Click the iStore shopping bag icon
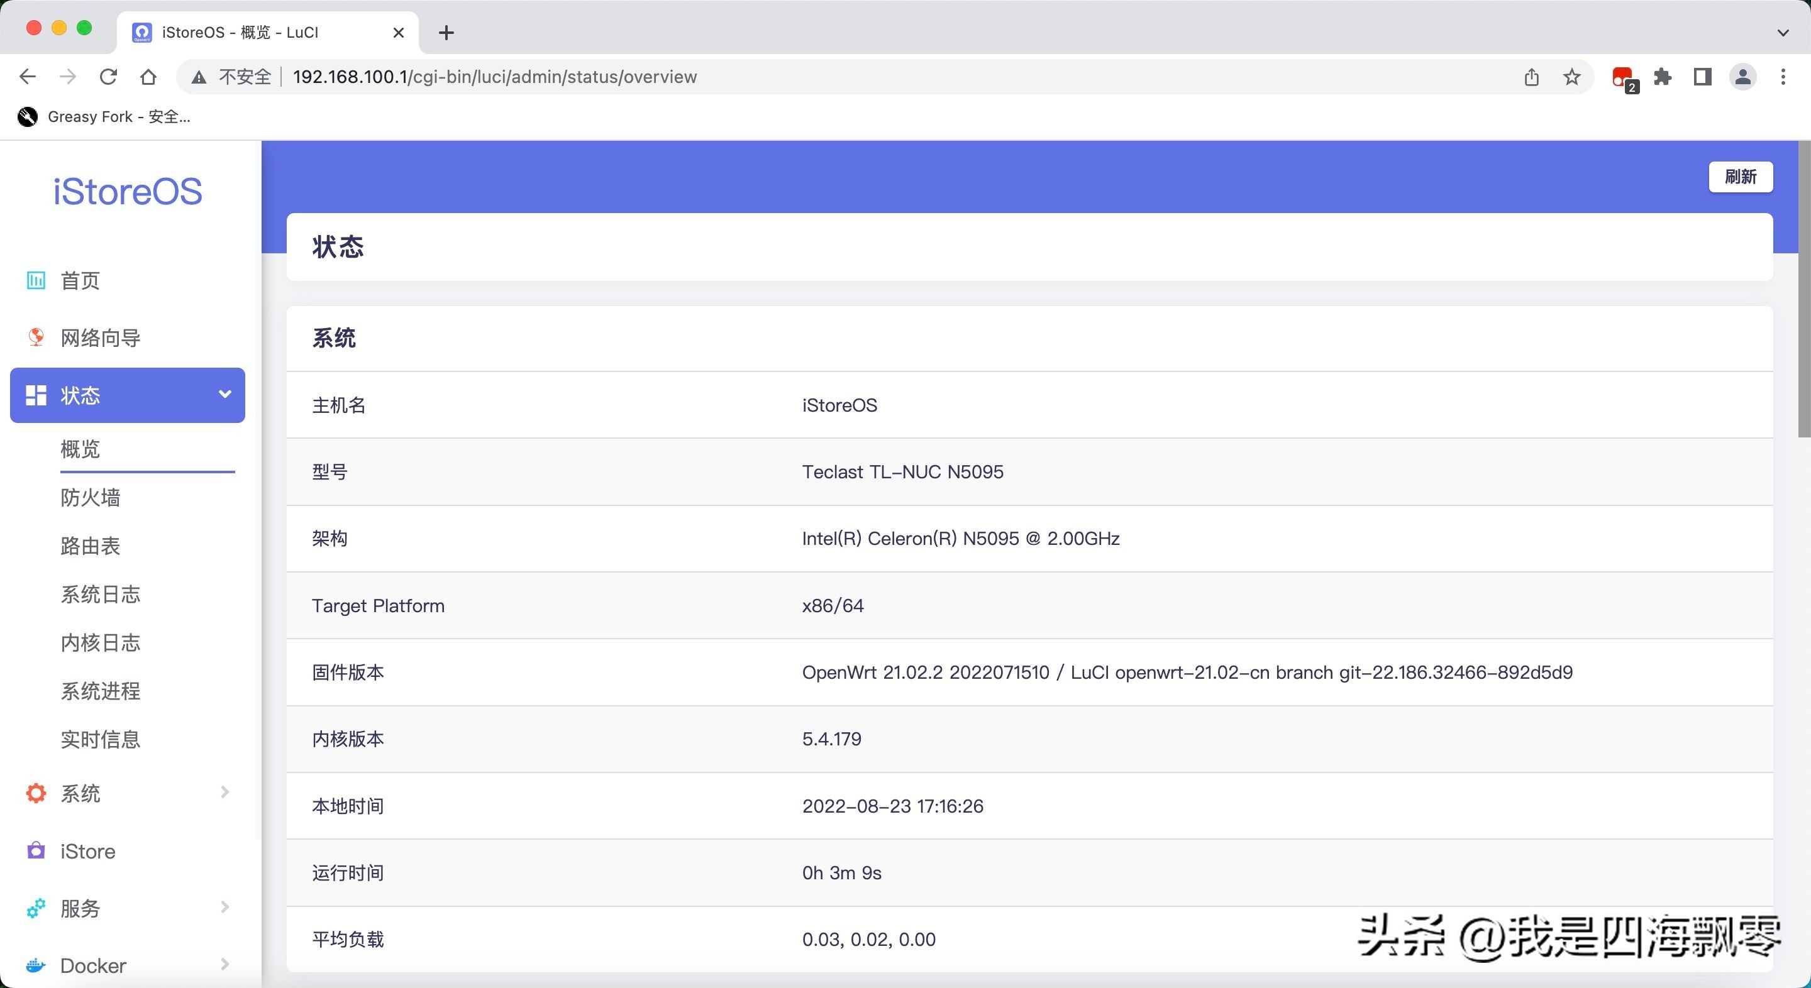 36,850
